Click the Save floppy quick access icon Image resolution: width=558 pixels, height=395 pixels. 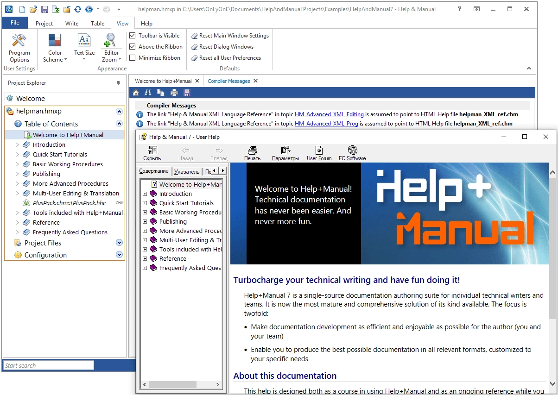coord(44,9)
